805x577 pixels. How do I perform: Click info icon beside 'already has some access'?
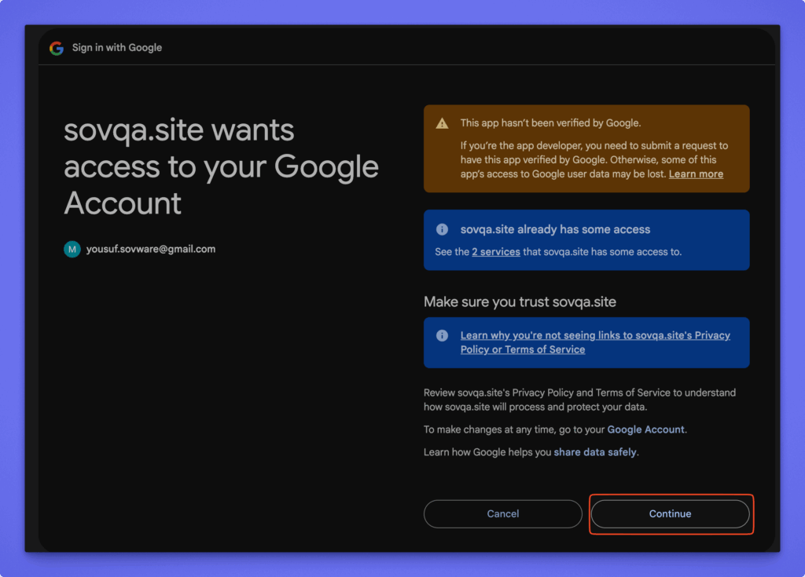point(443,230)
